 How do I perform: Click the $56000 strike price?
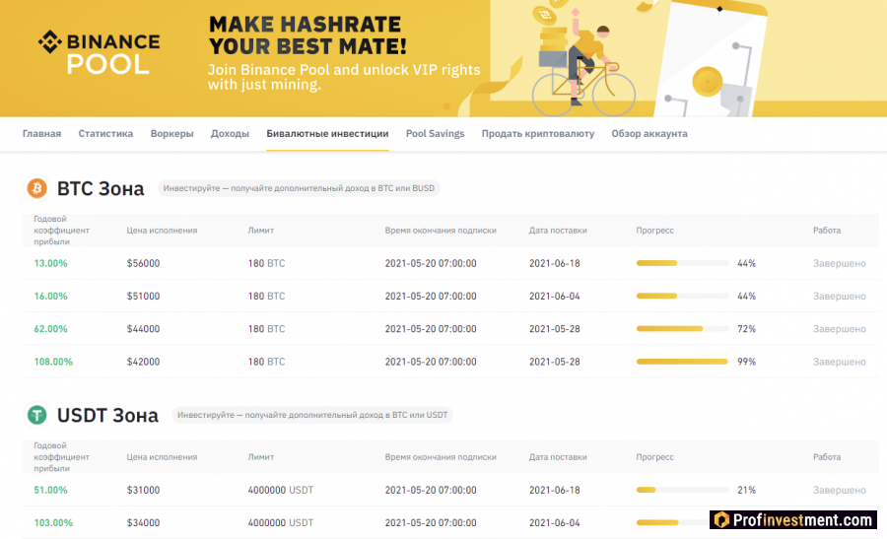[143, 263]
